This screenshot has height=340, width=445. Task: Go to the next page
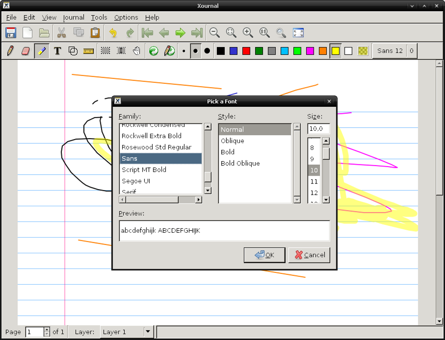tap(181, 33)
